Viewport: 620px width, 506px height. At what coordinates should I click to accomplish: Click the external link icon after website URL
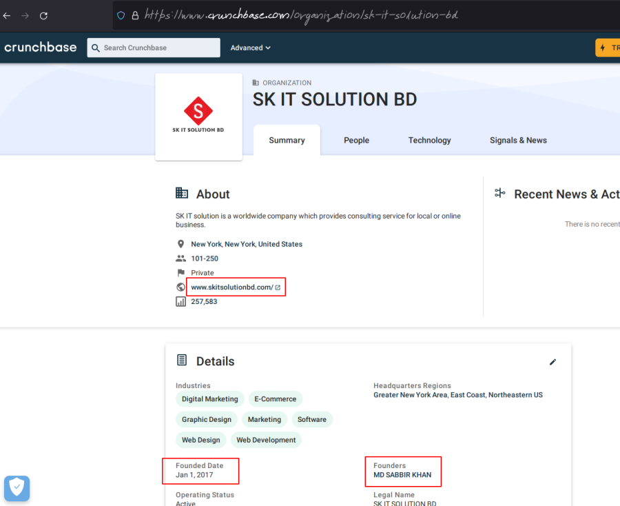click(x=278, y=287)
